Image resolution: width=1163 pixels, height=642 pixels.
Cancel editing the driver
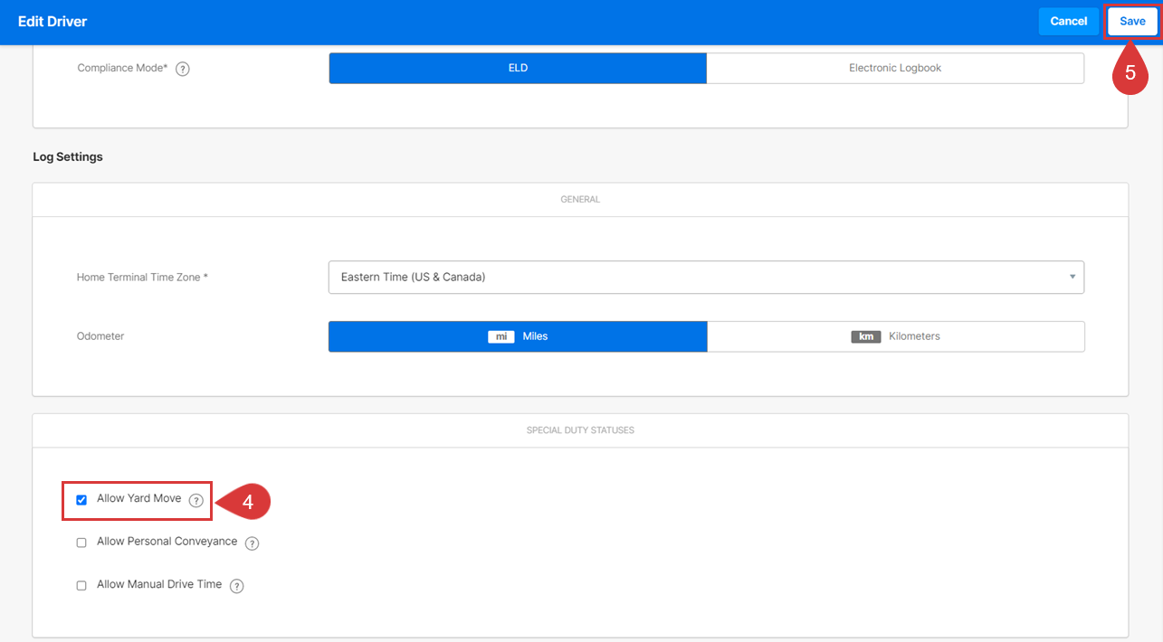1069,22
